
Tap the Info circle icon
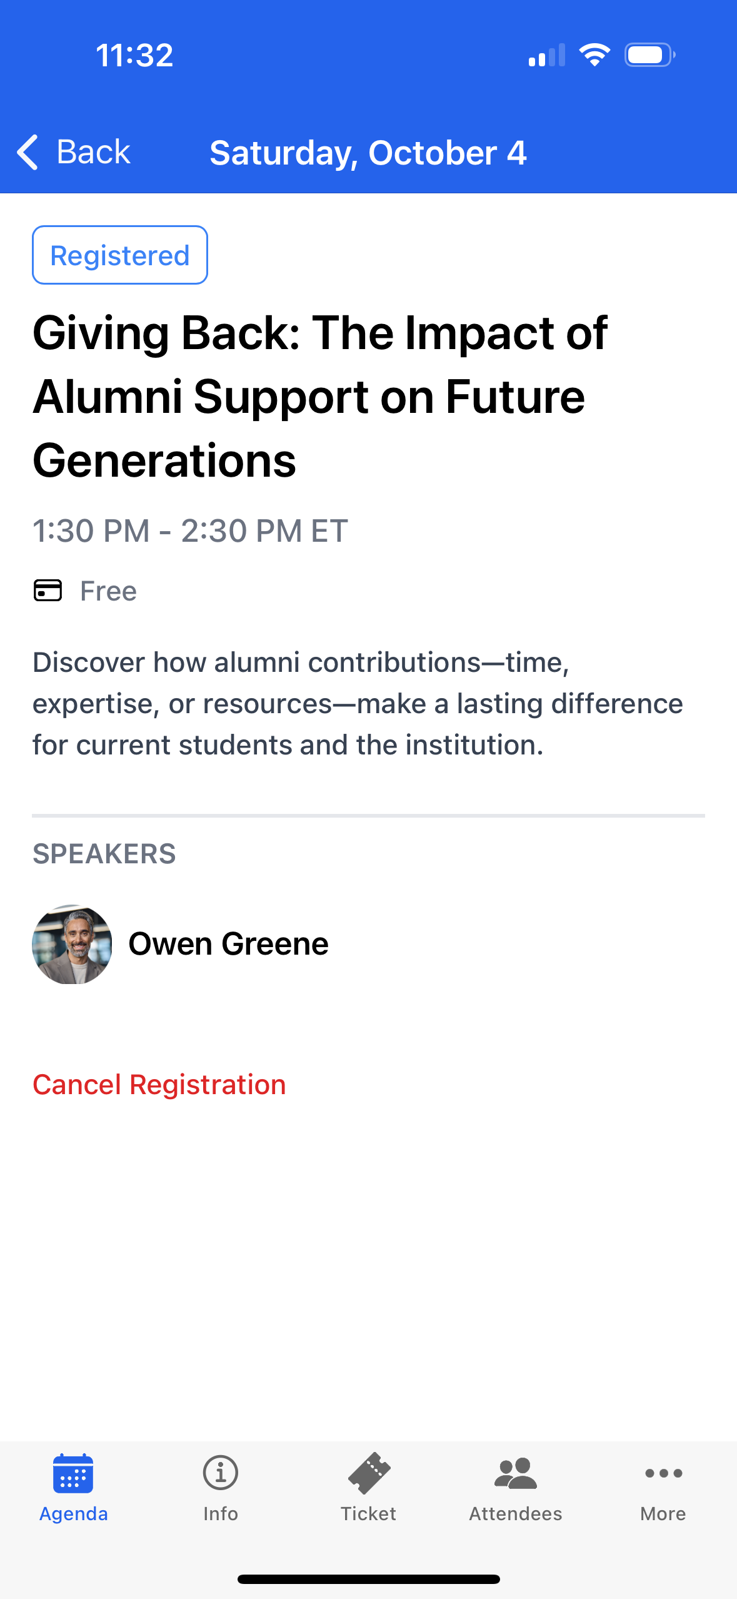click(221, 1473)
